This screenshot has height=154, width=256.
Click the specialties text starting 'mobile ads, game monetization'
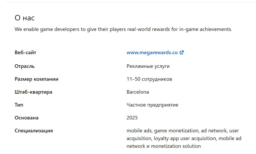tap(184, 138)
